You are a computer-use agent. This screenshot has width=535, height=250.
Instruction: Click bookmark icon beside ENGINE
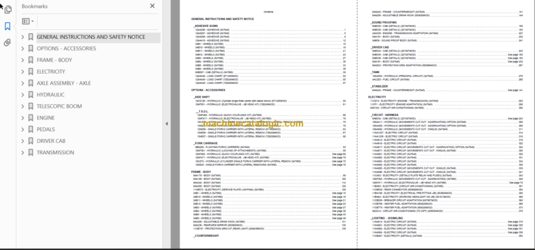[31, 118]
